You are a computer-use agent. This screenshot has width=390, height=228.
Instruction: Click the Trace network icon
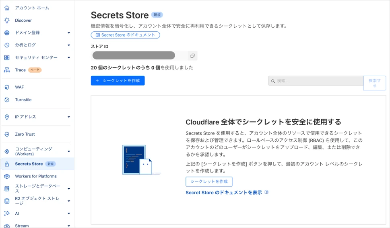(x=7, y=70)
